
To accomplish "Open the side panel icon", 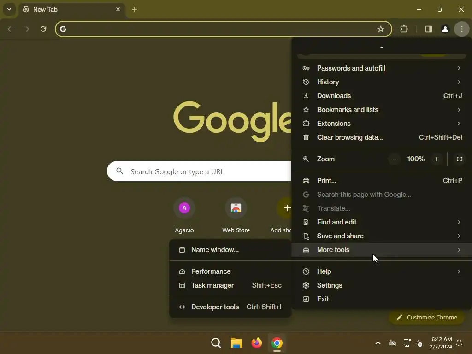I will point(428,29).
